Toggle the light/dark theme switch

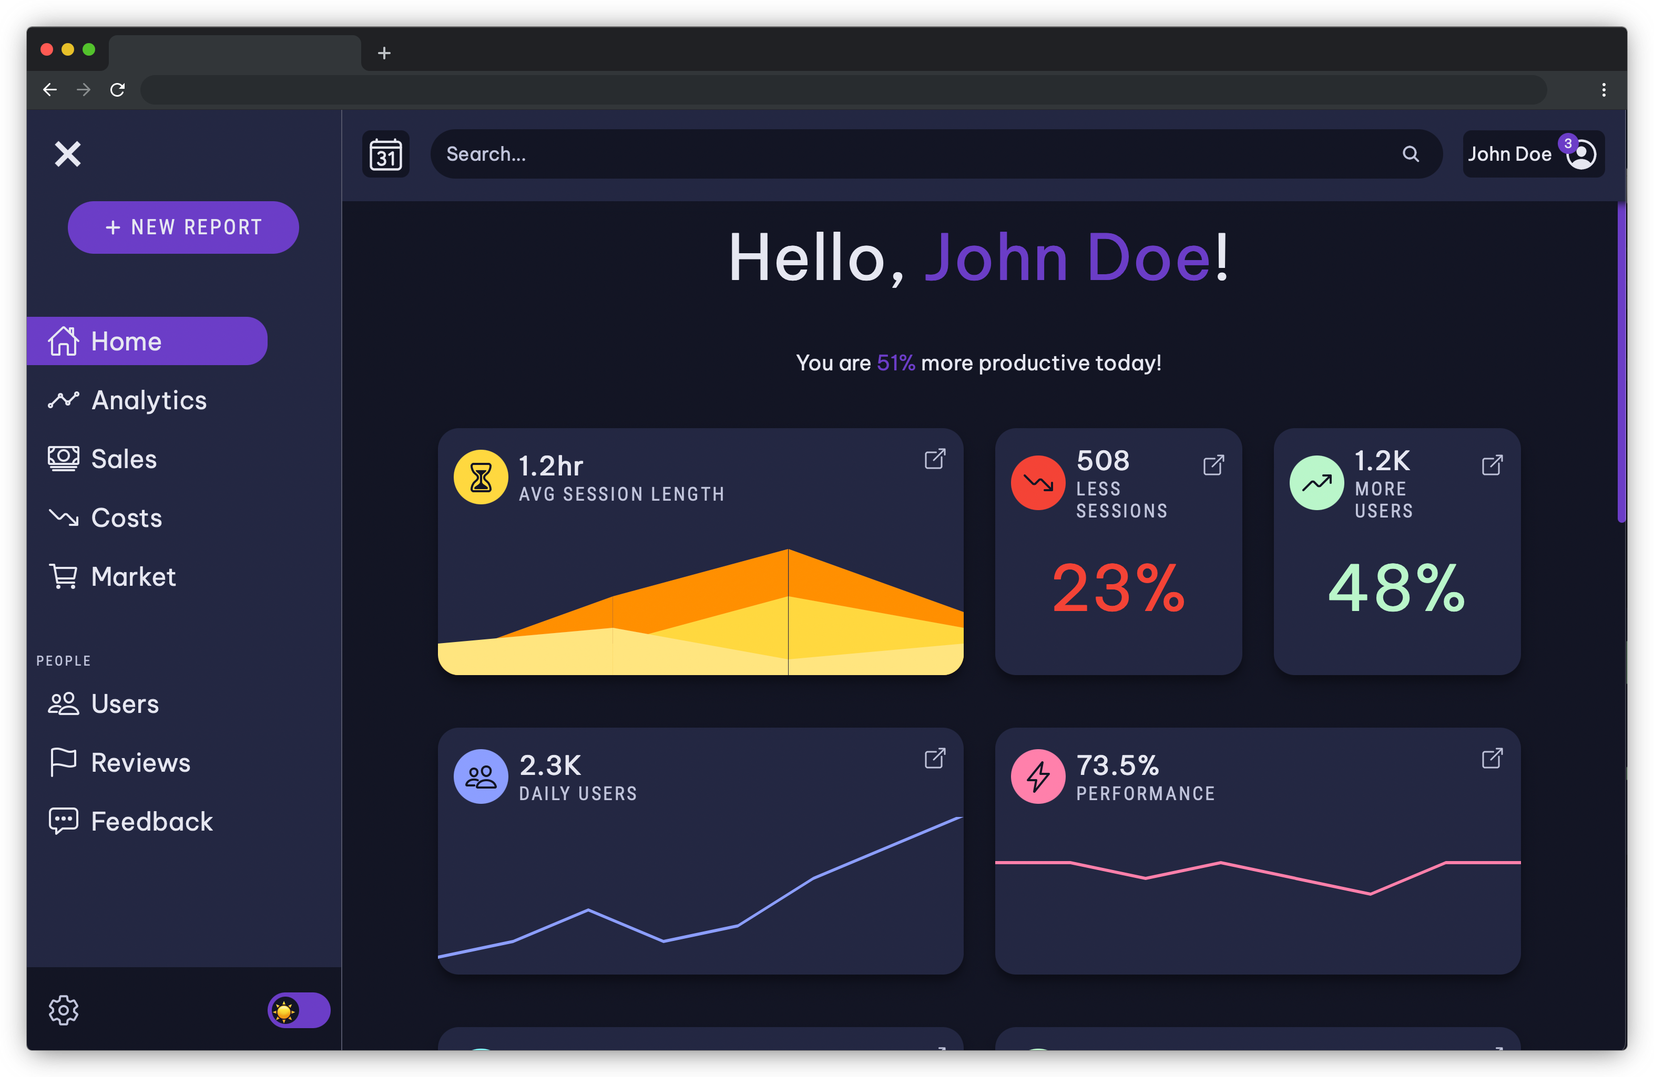299,1010
